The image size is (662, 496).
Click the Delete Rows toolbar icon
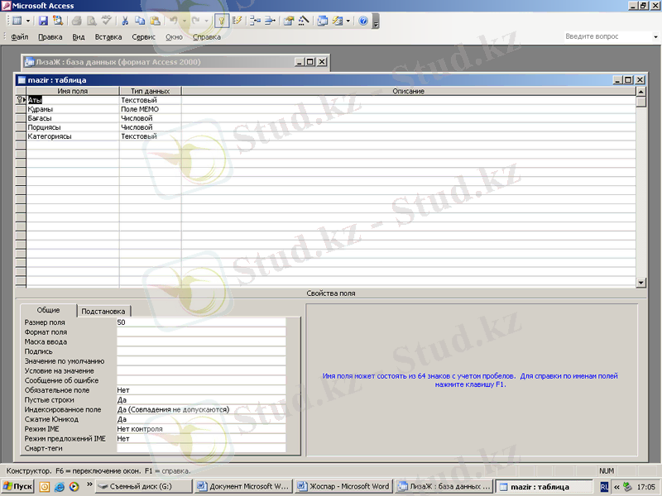point(270,21)
